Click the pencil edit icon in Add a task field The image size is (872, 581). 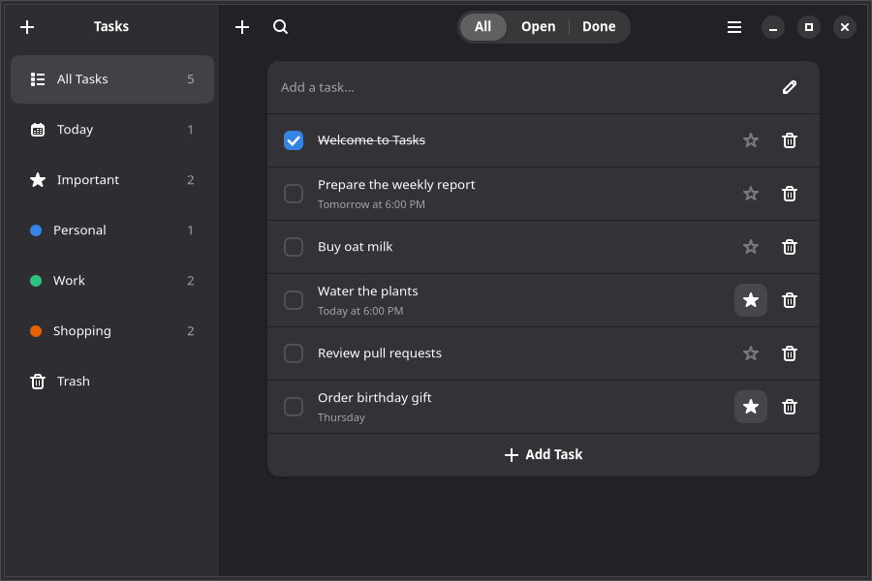(x=789, y=87)
